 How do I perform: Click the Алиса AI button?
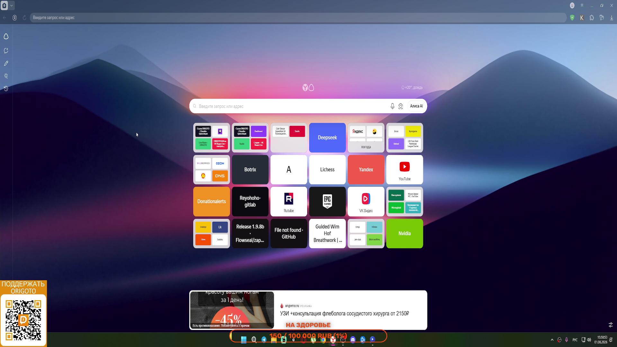pos(416,106)
